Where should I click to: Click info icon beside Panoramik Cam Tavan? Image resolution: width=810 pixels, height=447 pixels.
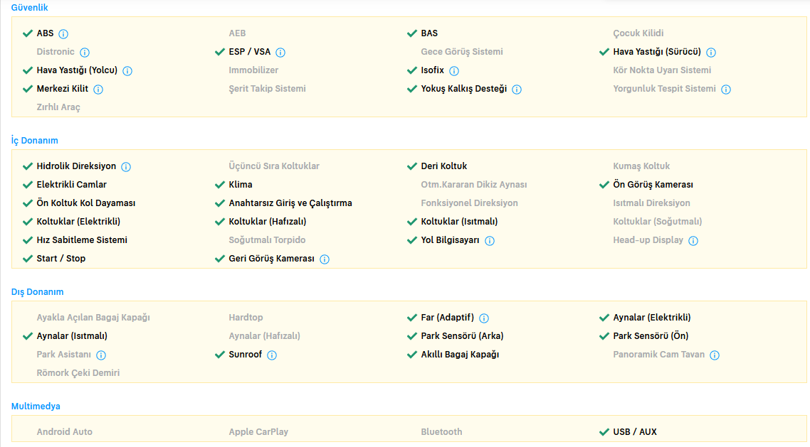coord(715,356)
